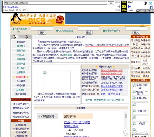Image resolution: width=154 pixels, height=137 pixels.
Task: Open 卓越排行榜 ranking link
Action: coord(21,132)
